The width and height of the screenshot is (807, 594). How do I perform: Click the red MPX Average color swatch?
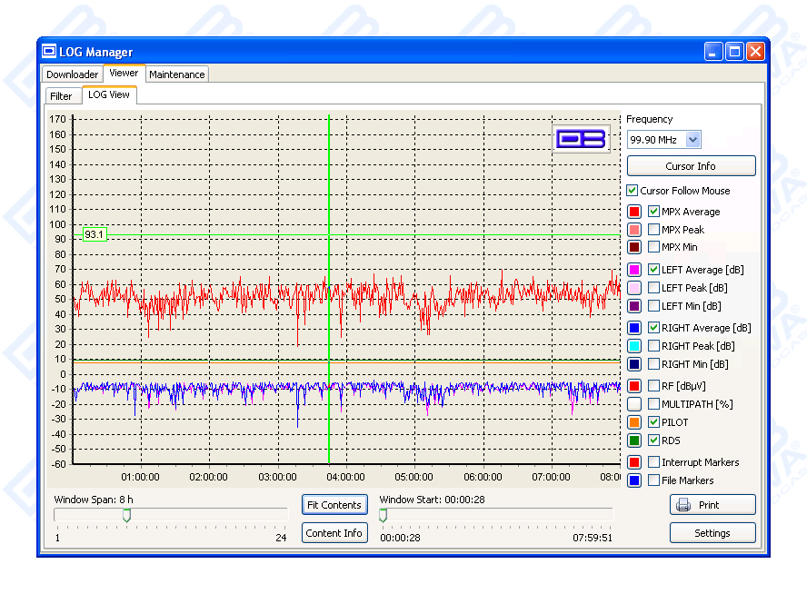(634, 212)
